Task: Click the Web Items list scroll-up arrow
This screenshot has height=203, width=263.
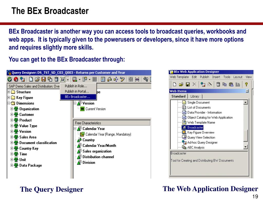Action: click(x=245, y=102)
